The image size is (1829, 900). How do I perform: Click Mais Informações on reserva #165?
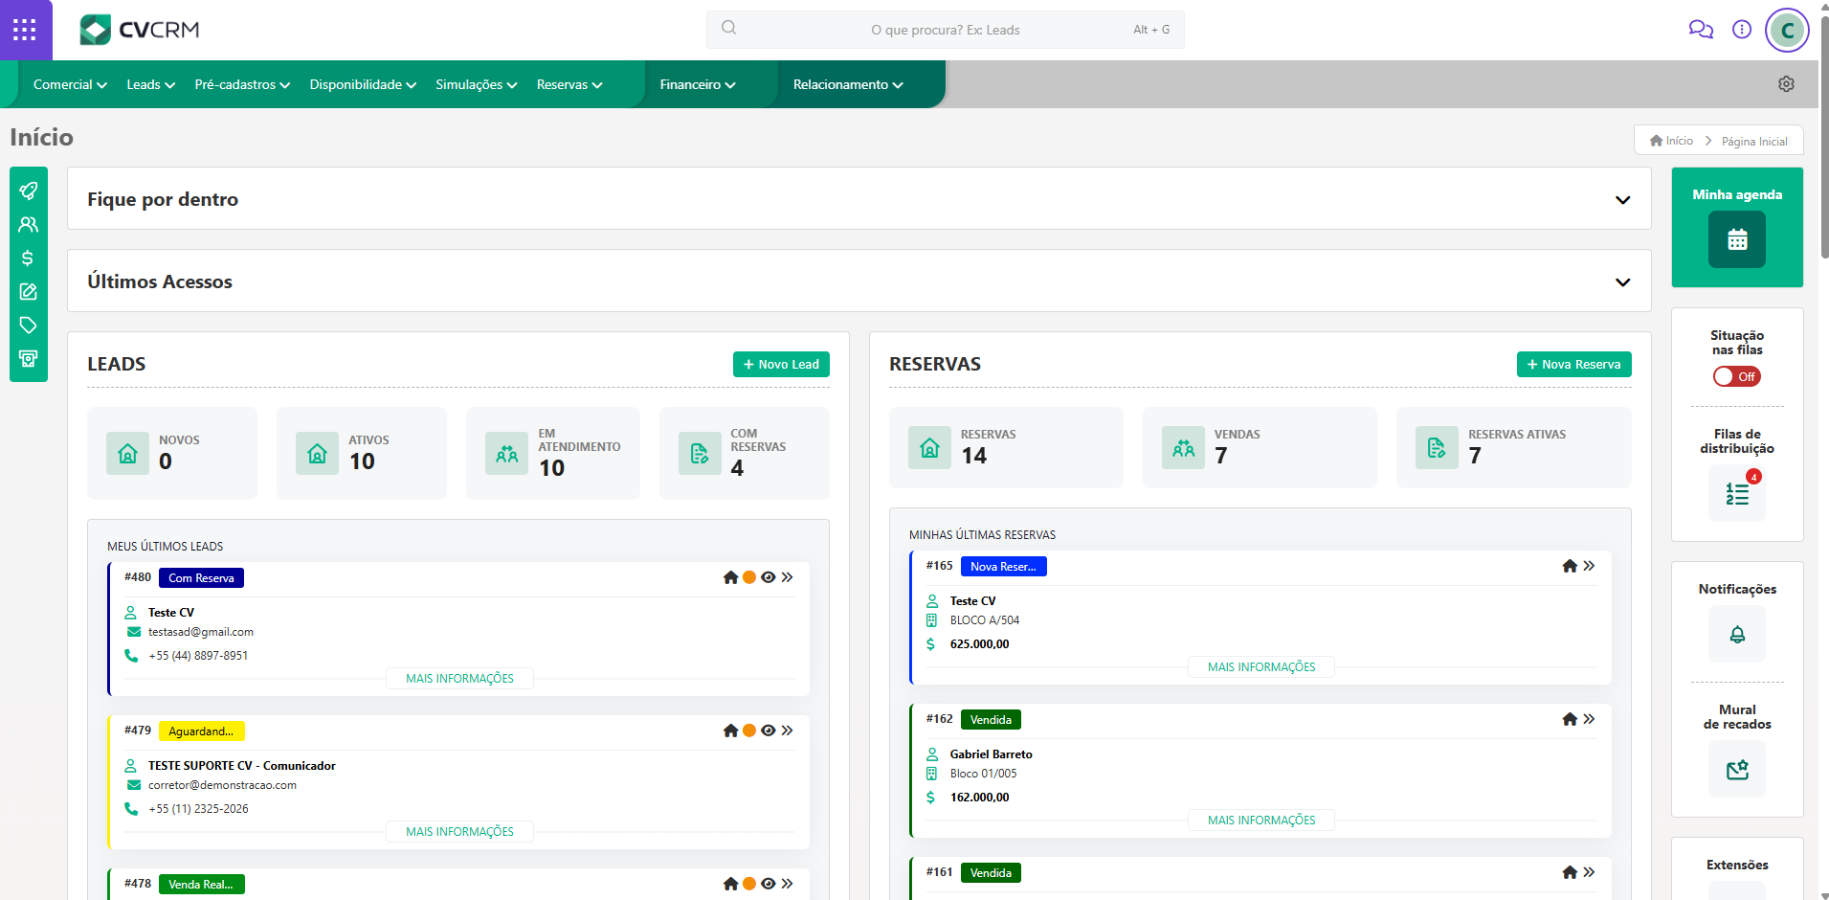1261,666
